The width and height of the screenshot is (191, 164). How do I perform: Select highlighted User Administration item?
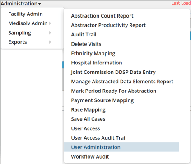pyautogui.click(x=121, y=147)
